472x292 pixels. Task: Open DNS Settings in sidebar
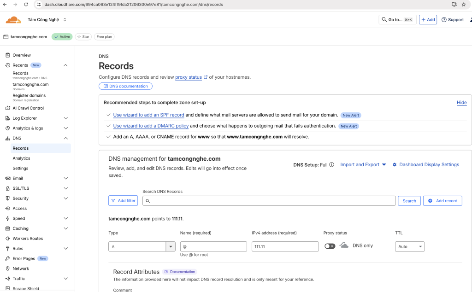click(x=20, y=169)
